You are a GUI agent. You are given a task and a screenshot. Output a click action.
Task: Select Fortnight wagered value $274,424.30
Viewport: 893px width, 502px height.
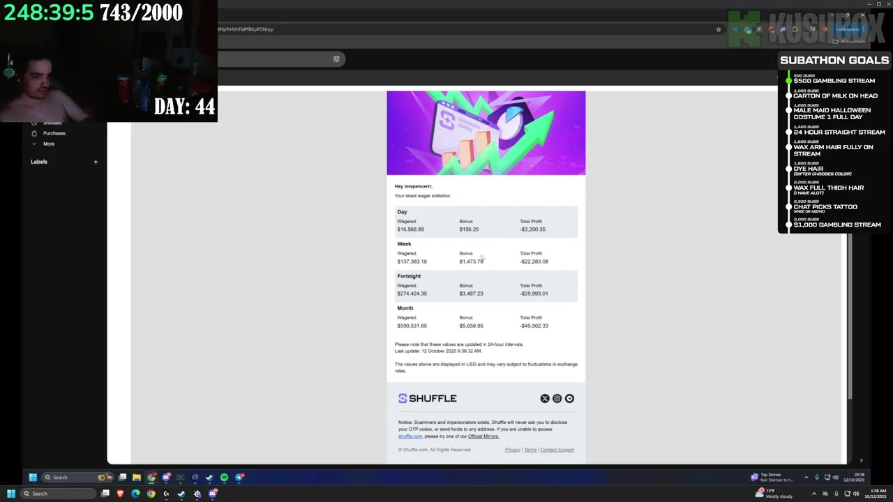tap(412, 294)
